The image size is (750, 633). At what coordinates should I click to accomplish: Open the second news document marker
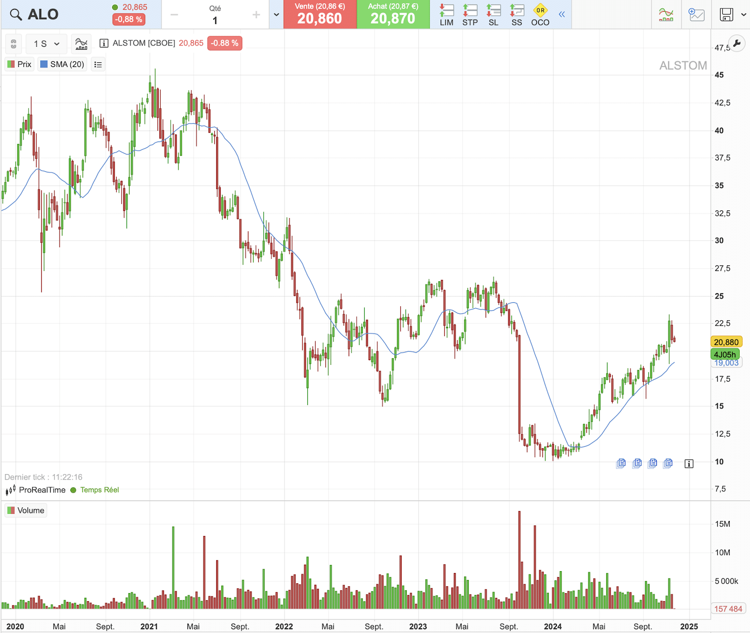tap(637, 463)
